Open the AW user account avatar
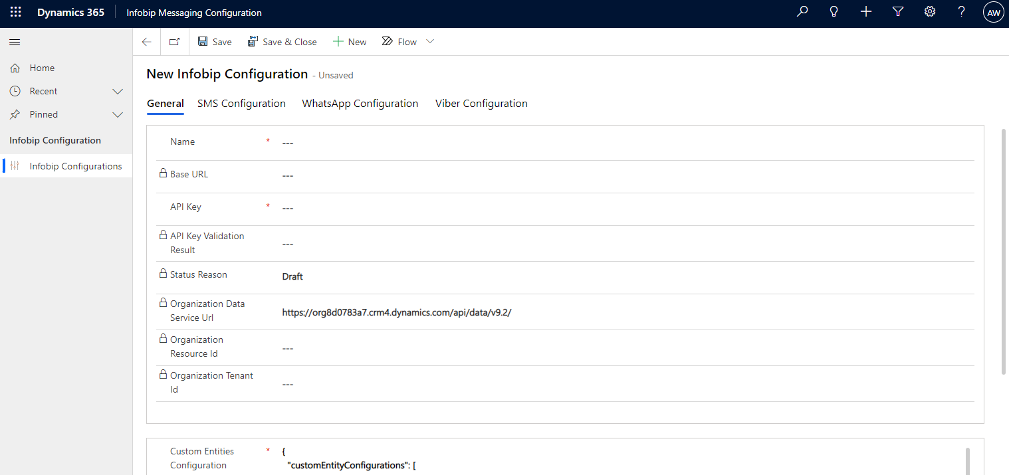 (993, 13)
